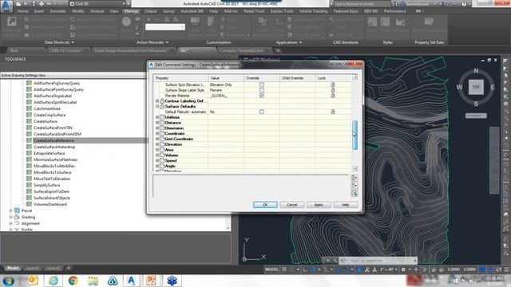The width and height of the screenshot is (511, 287).
Task: Click CreateSurface command icon in Toolspace tree
Action: pos(29,121)
